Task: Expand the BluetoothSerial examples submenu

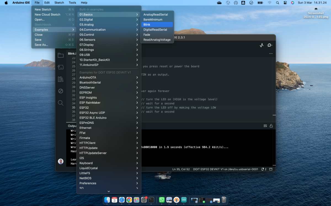Action: (x=109, y=82)
